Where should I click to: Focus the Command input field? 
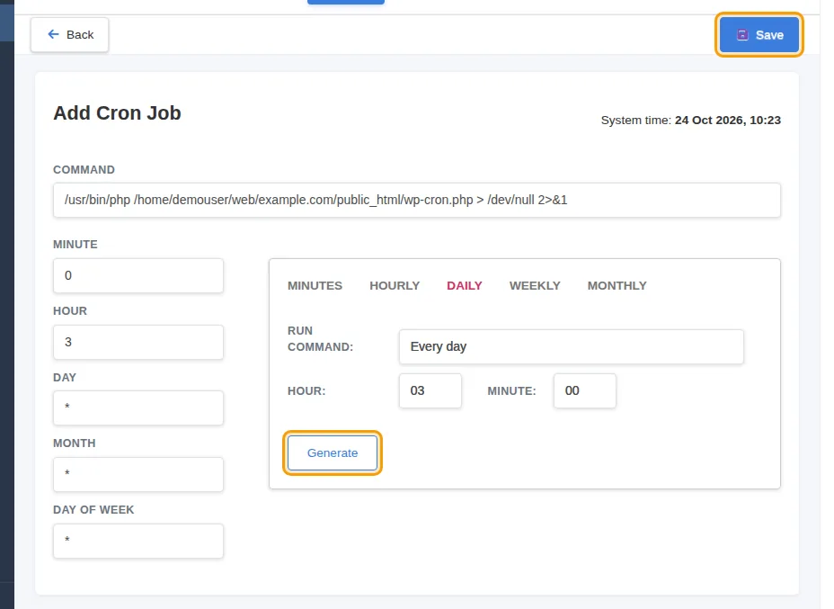click(416, 201)
